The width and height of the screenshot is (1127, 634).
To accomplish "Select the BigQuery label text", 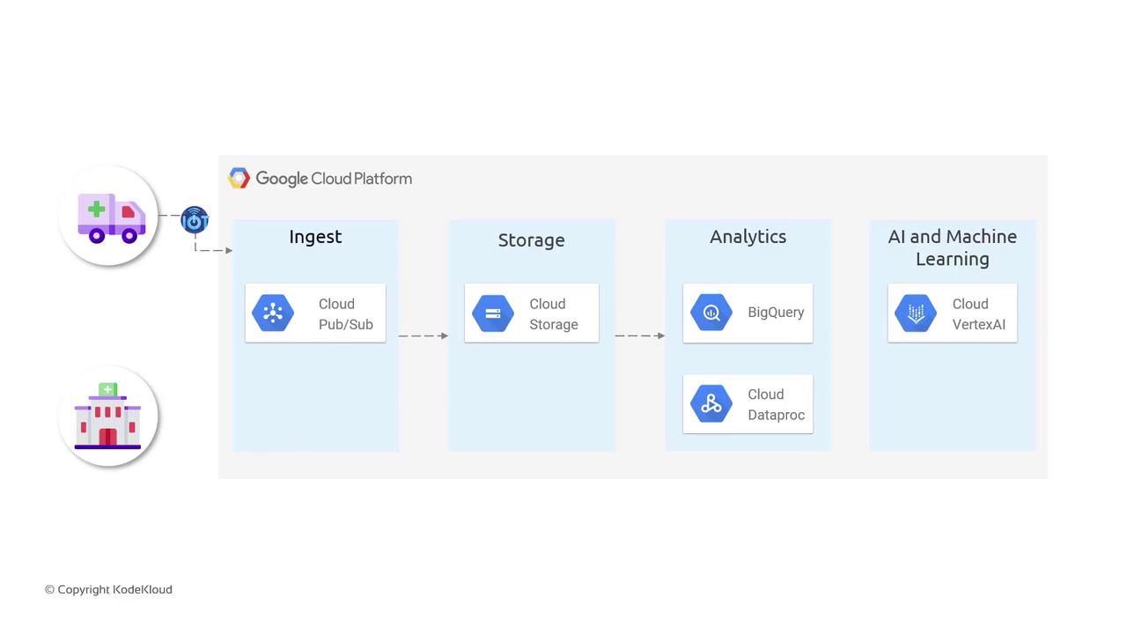I will [x=776, y=313].
